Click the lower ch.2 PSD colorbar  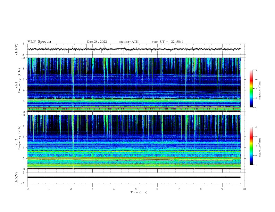251,146
